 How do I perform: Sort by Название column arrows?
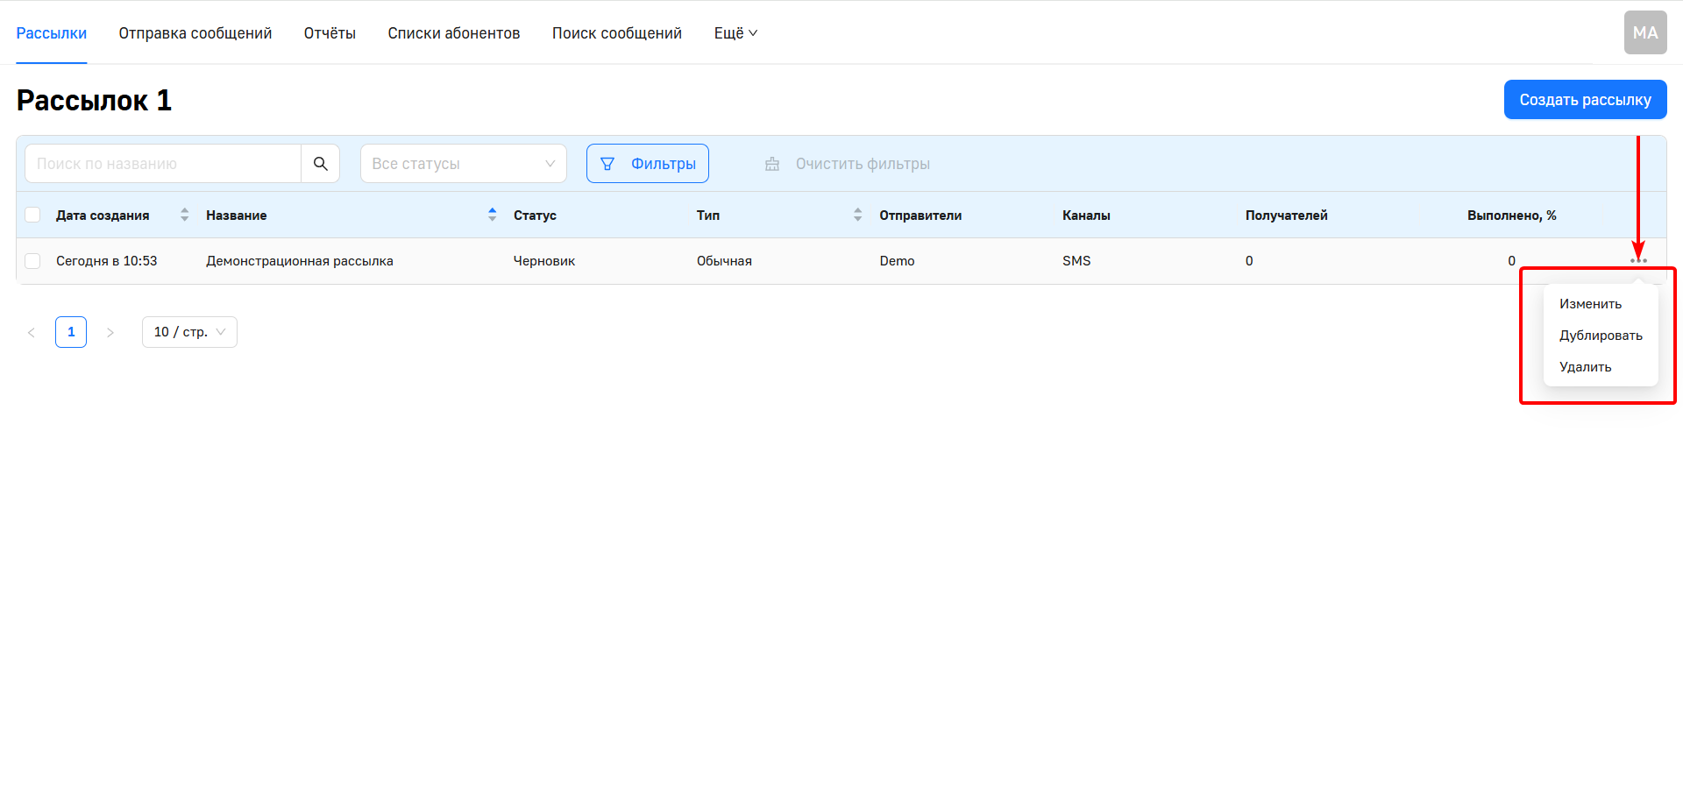pos(492,216)
